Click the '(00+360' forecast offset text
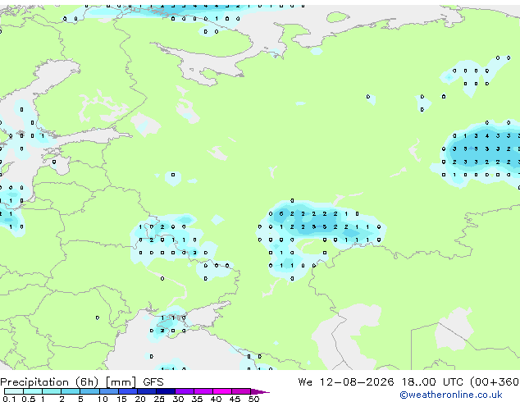Viewport: 520px width, 402px height. coord(495,382)
